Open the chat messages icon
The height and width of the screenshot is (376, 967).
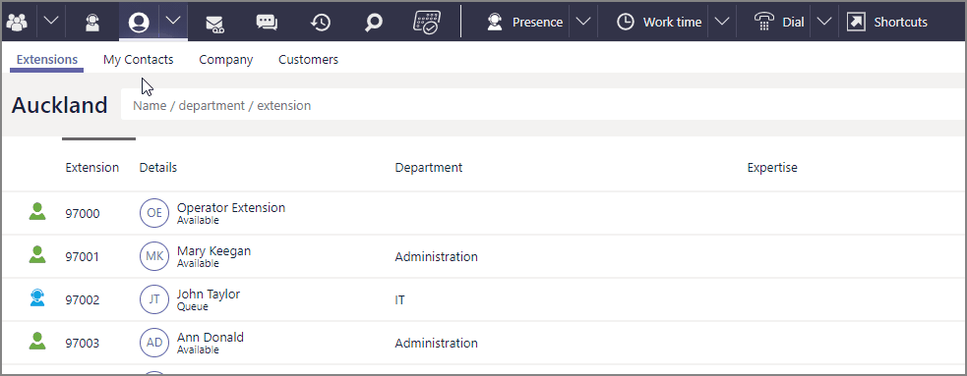pyautogui.click(x=267, y=23)
